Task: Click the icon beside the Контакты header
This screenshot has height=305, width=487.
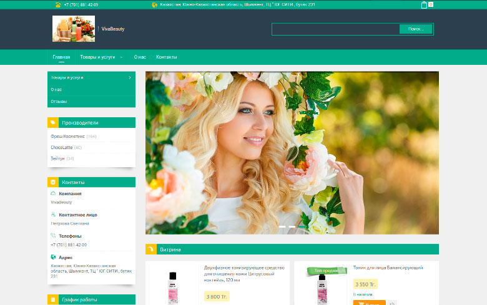Action: click(53, 182)
